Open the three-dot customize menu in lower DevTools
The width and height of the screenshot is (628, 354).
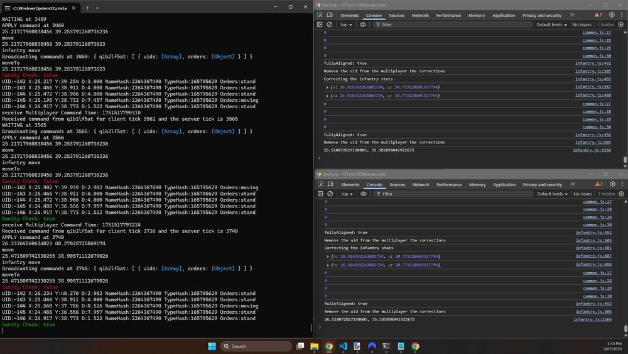click(622, 184)
